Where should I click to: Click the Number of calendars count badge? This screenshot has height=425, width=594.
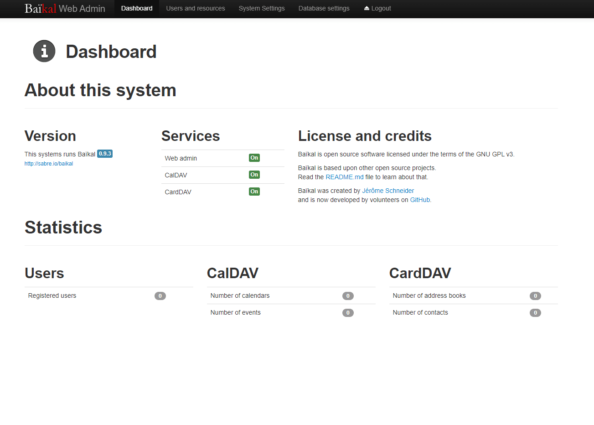348,296
